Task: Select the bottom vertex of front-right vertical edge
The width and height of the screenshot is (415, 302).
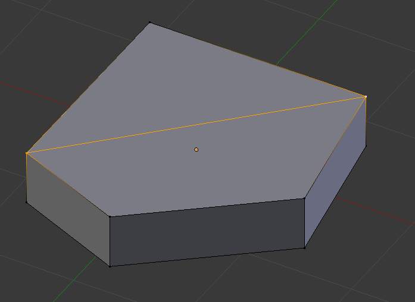Action: [x=305, y=247]
